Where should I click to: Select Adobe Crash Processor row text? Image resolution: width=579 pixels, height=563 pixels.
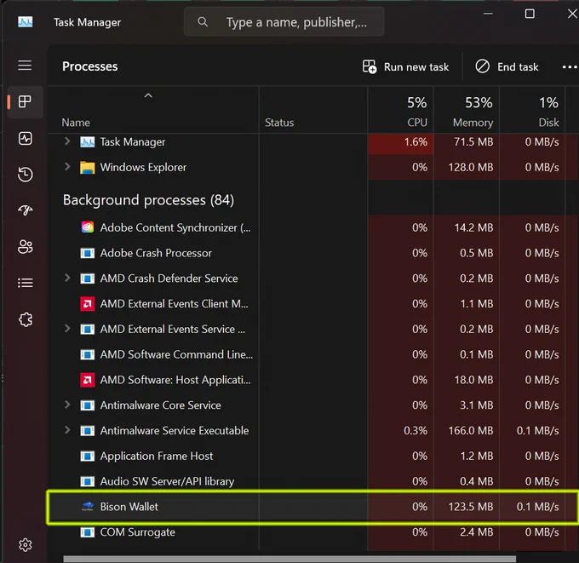pos(156,253)
